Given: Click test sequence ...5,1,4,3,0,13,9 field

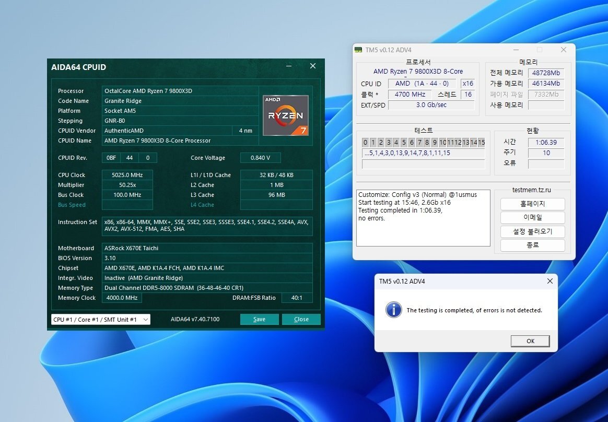Looking at the screenshot, I should (423, 153).
